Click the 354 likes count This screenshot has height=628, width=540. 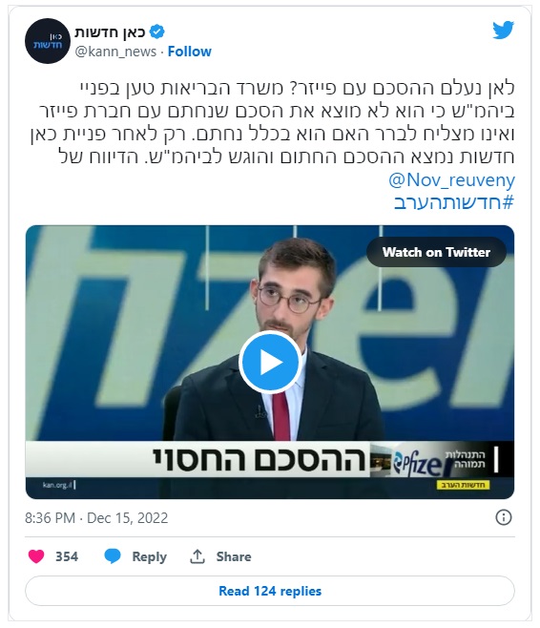[67, 556]
